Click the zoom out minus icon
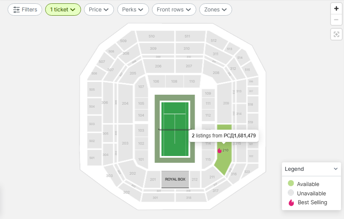 (336, 20)
